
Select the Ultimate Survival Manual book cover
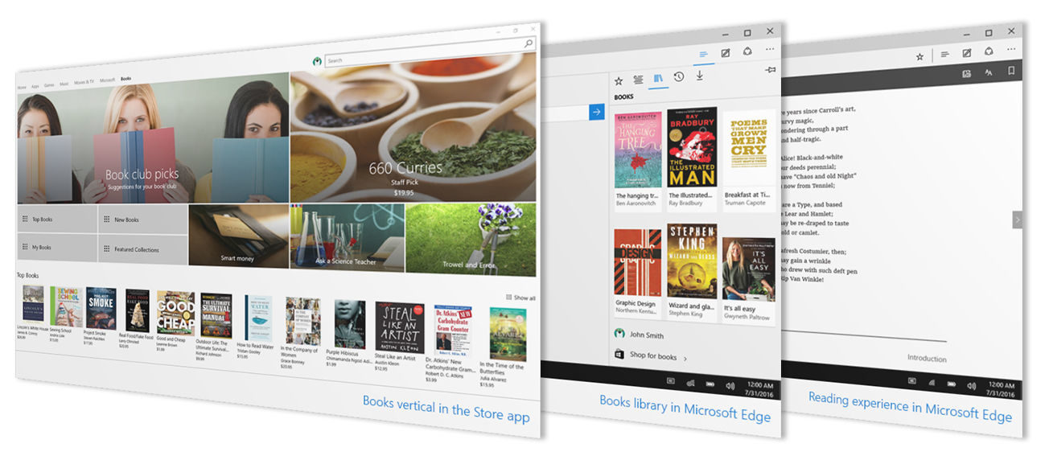[216, 314]
